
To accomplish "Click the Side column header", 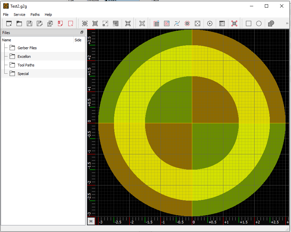I will click(x=78, y=40).
